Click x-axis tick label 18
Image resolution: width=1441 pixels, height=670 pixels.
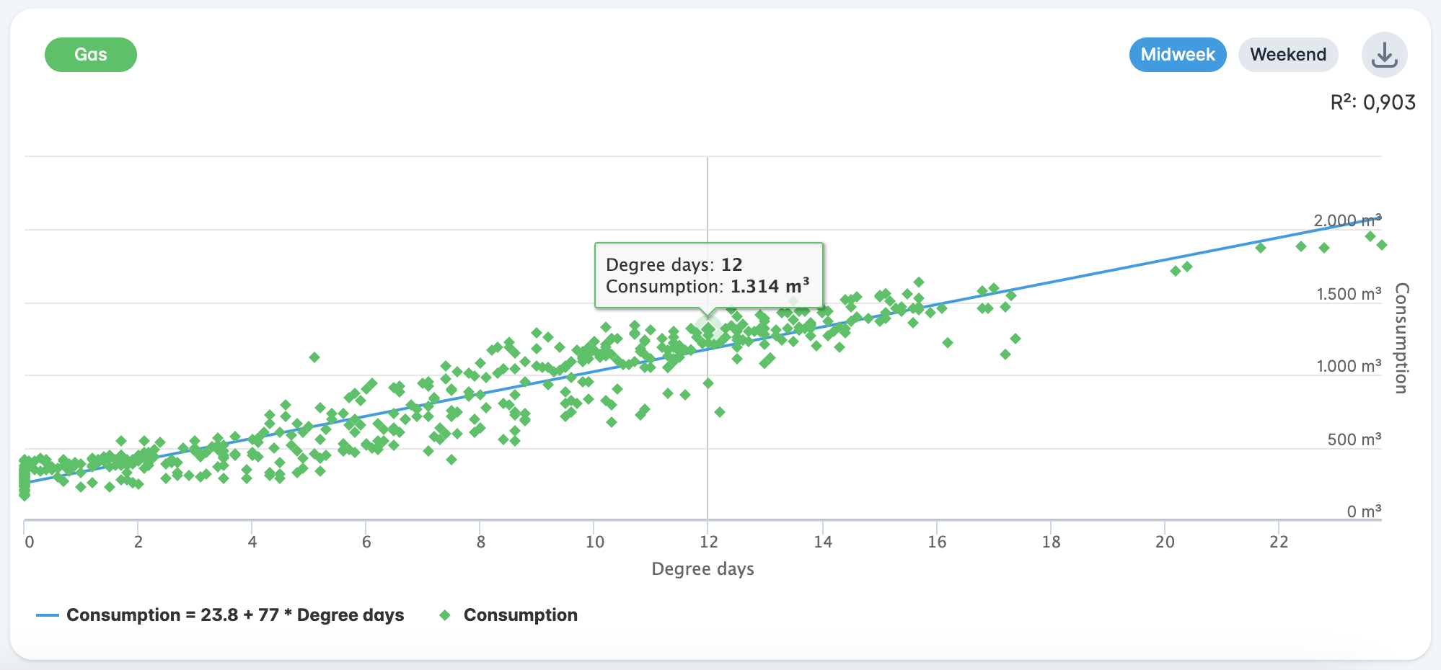tap(1051, 542)
